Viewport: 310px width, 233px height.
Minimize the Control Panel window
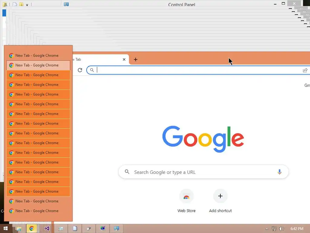tap(275, 4)
